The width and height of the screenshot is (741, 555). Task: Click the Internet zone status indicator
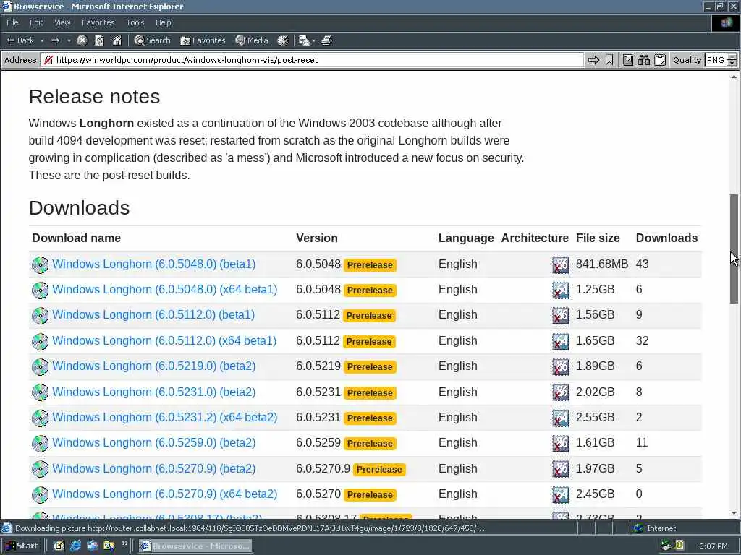[655, 528]
